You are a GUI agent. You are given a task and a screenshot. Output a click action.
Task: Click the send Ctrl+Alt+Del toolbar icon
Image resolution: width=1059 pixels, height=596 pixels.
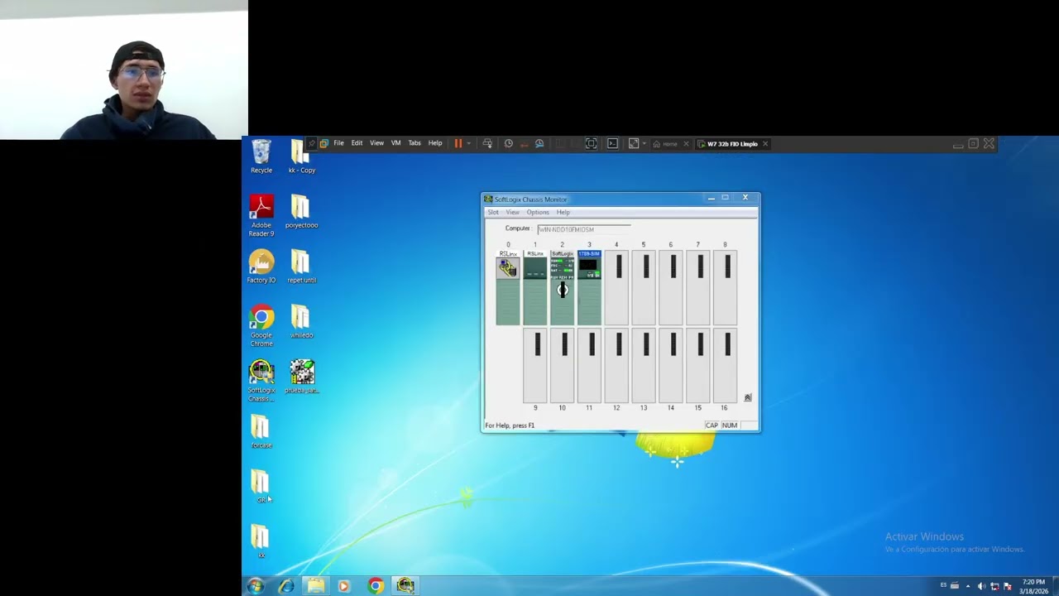pos(487,143)
